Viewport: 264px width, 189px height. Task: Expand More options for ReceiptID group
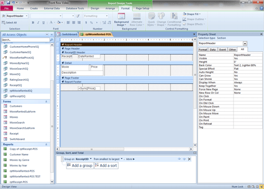pyautogui.click(x=130, y=159)
